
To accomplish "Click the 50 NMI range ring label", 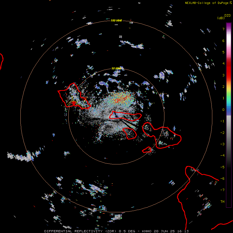I will pos(116,68).
